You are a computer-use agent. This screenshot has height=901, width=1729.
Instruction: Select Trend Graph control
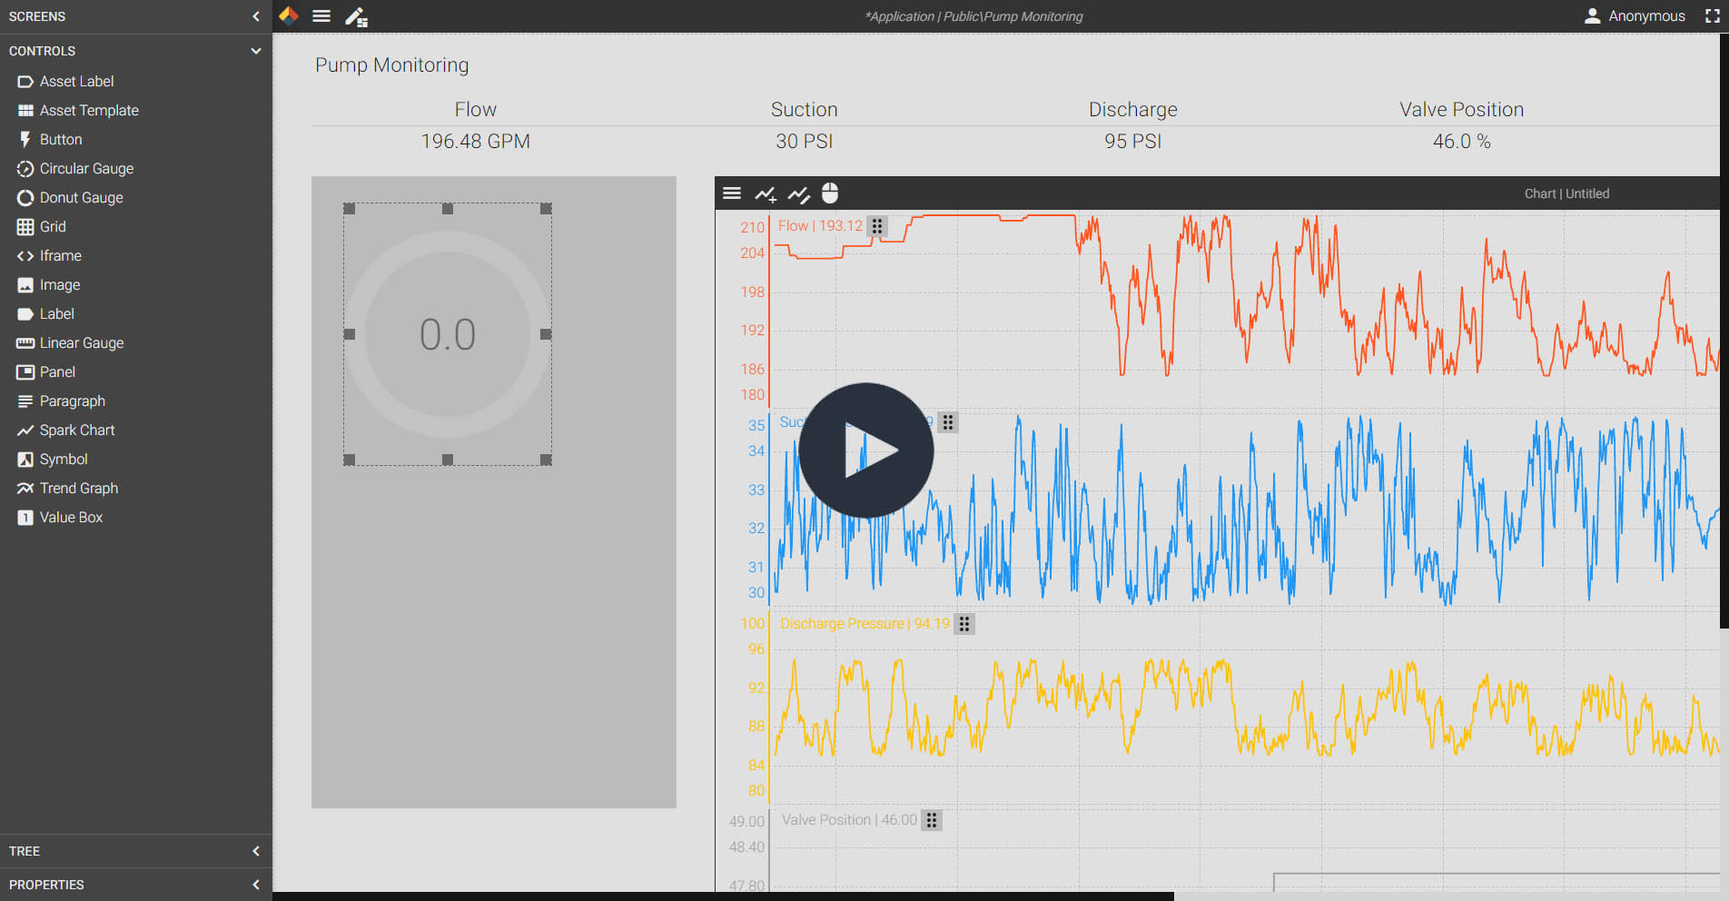point(79,488)
